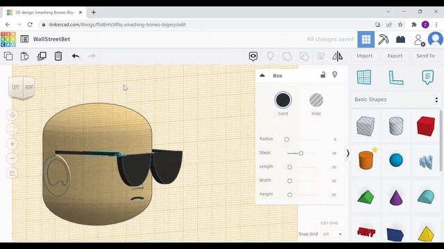444x249 pixels.
Task: Open the designs list icon beside WallStreetBet
Action: click(x=25, y=39)
